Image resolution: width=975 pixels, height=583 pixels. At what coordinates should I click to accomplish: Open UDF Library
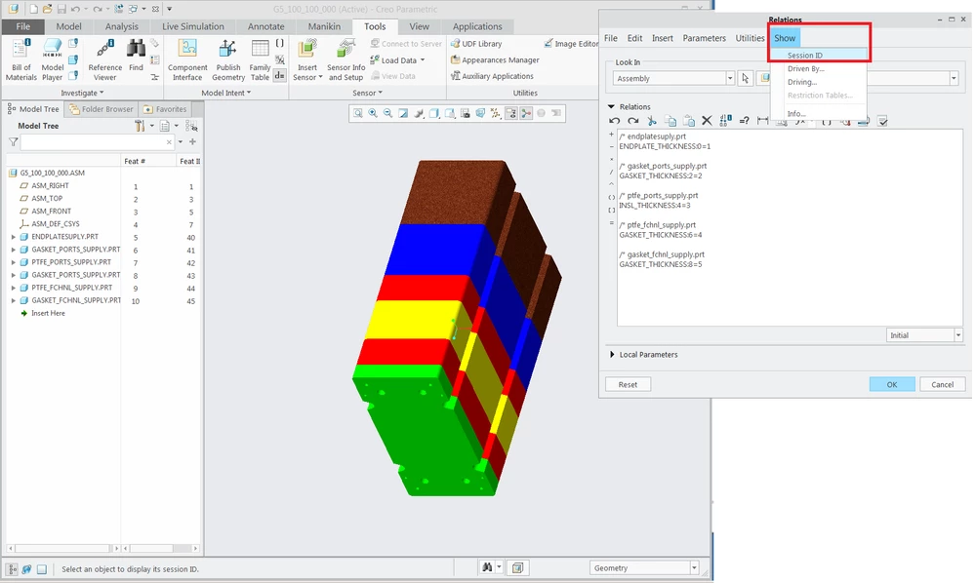tap(476, 44)
